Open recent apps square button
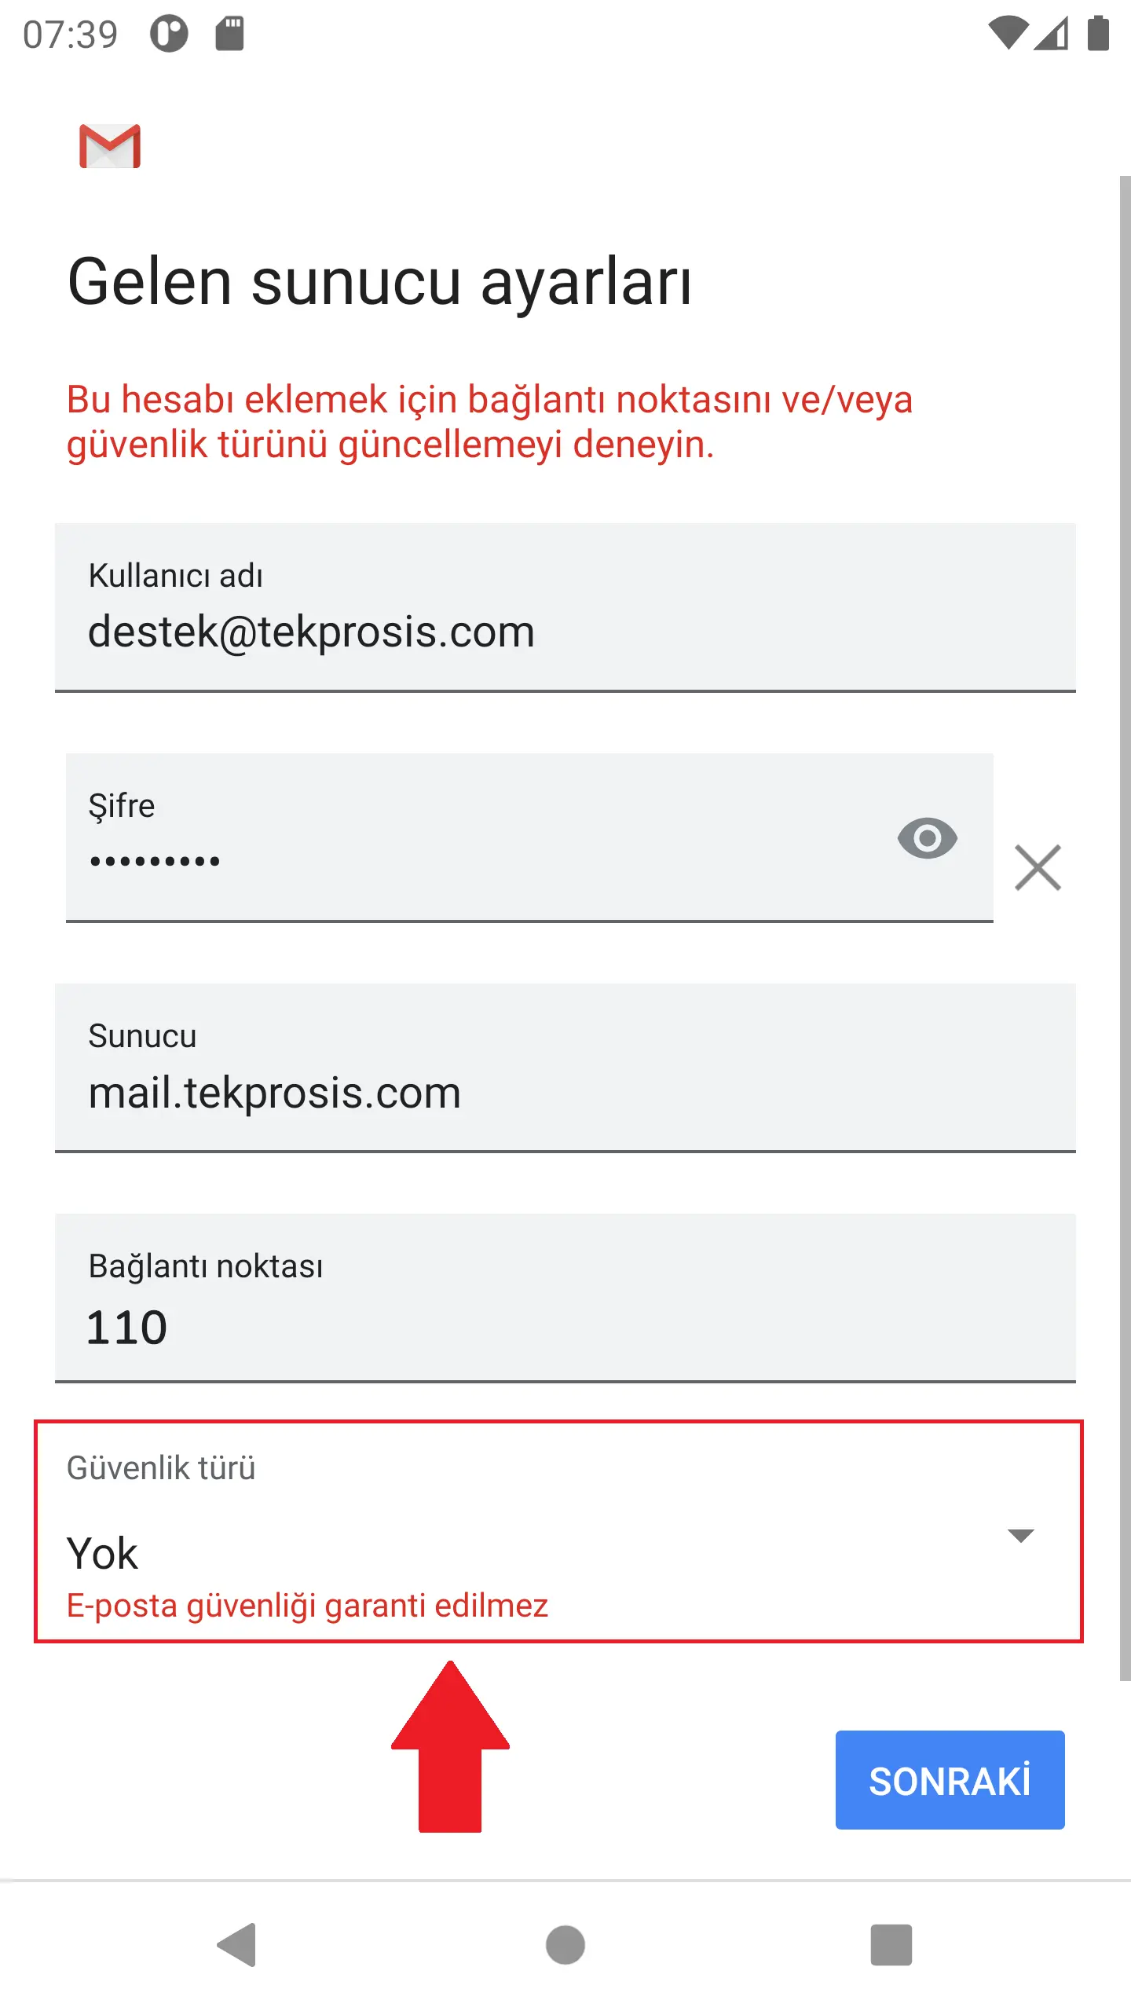 coord(891,1944)
